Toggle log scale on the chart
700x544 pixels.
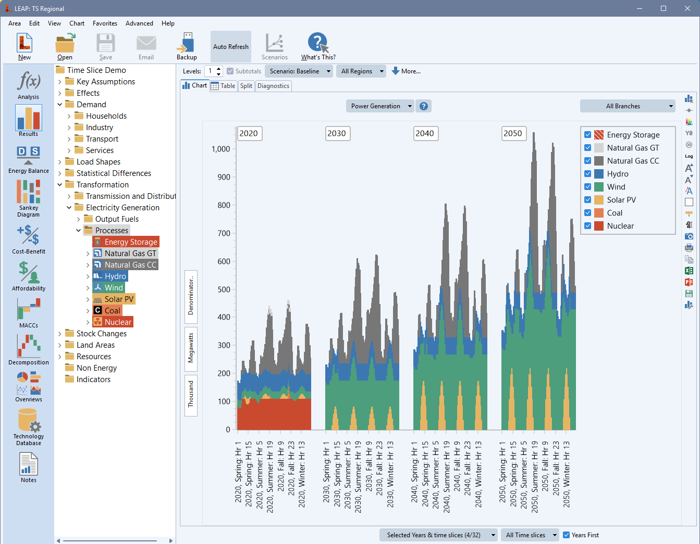click(x=689, y=156)
